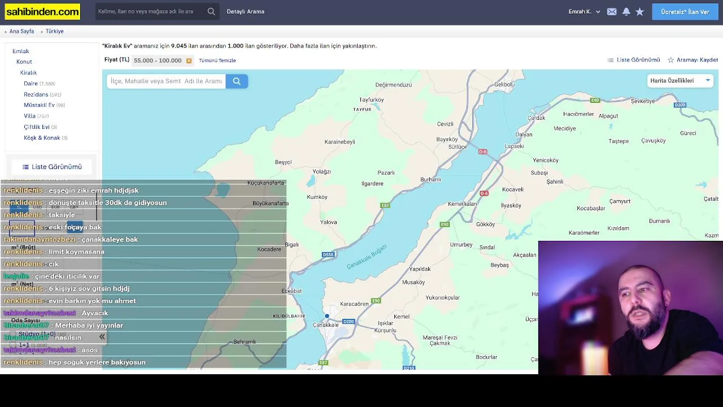Go to Ana Sayfa breadcrumb
The width and height of the screenshot is (723, 407).
(x=21, y=32)
